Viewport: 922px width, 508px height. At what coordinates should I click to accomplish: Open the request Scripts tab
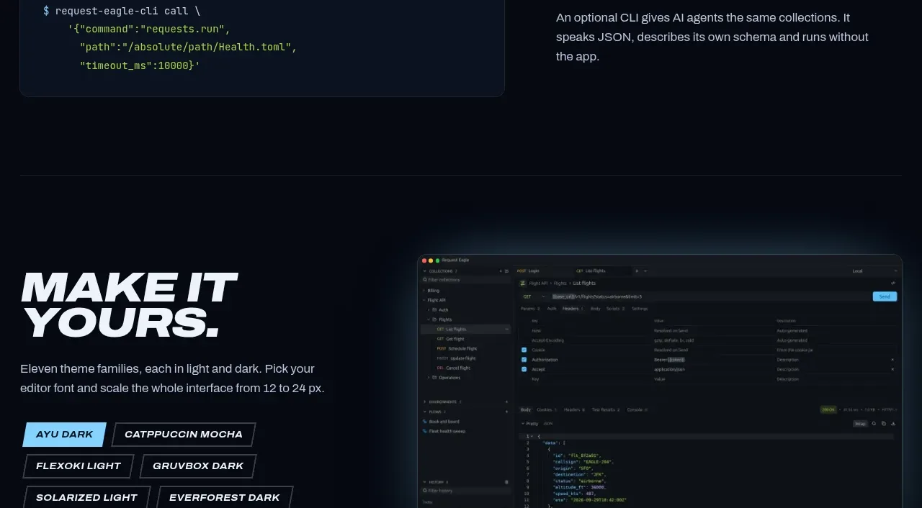[x=615, y=309]
